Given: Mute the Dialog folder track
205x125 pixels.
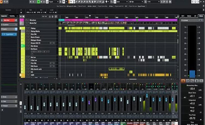Looking at the screenshot, I should click(27, 28).
